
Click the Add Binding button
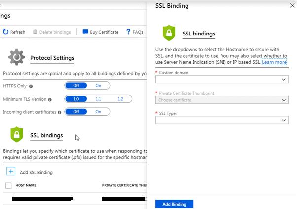174,204
